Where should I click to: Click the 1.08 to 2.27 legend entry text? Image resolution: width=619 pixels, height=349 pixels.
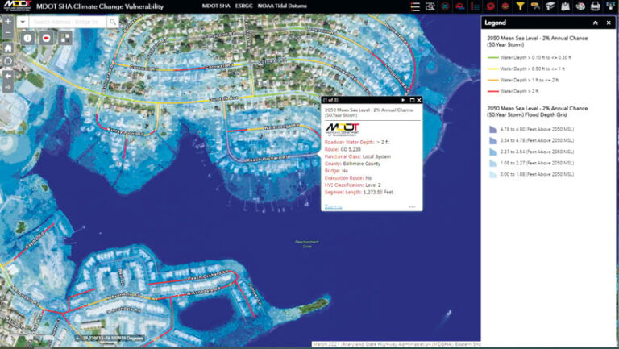(x=537, y=163)
